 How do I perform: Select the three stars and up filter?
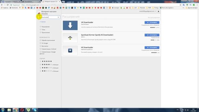point(40,68)
